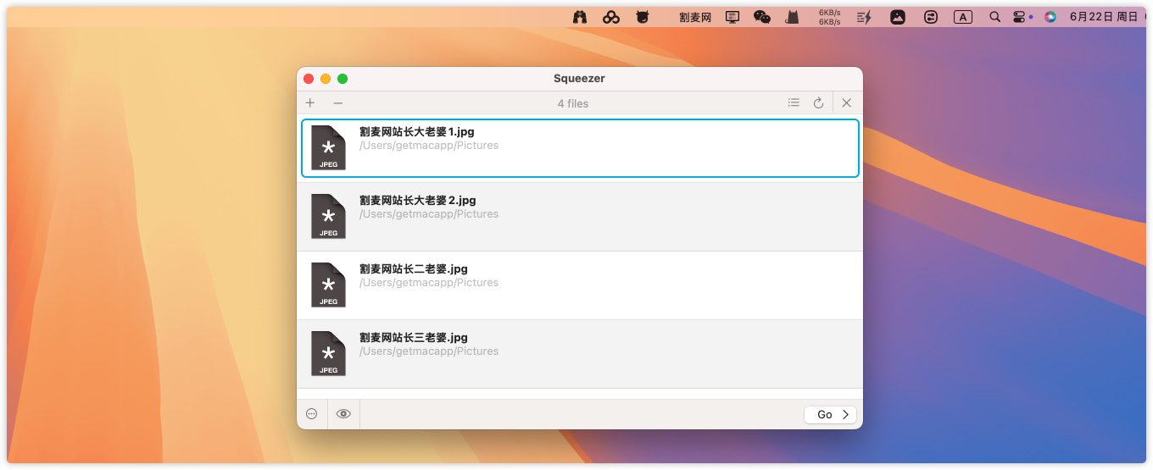Open the rounded sync arrows menu bar icon

[931, 17]
